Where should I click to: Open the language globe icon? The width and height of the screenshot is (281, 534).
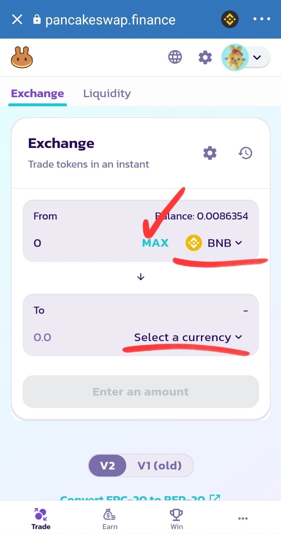tap(175, 57)
